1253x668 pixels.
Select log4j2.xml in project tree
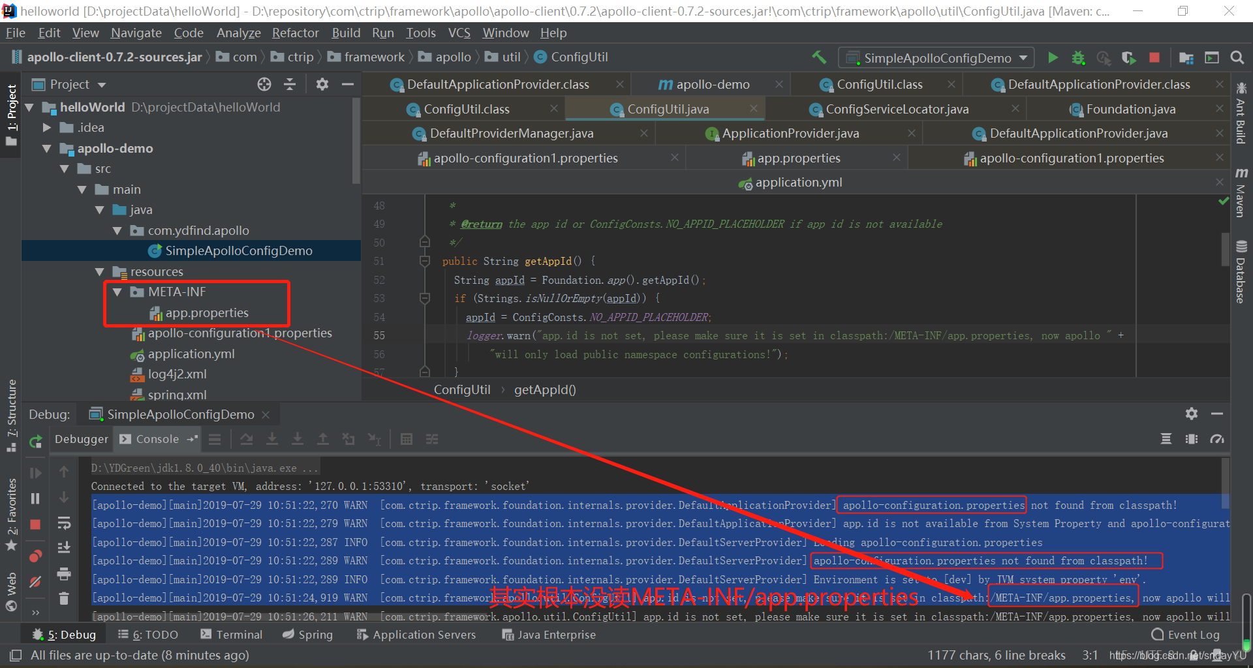click(x=177, y=374)
